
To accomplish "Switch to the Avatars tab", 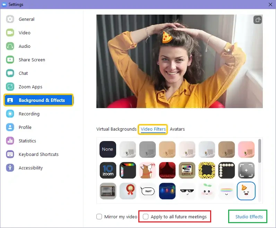I will coord(177,129).
